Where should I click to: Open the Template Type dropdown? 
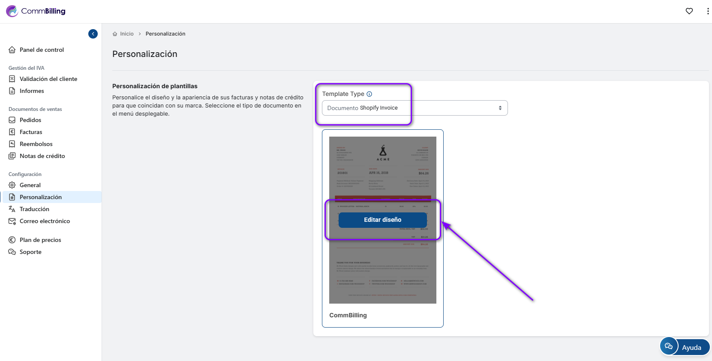point(415,108)
